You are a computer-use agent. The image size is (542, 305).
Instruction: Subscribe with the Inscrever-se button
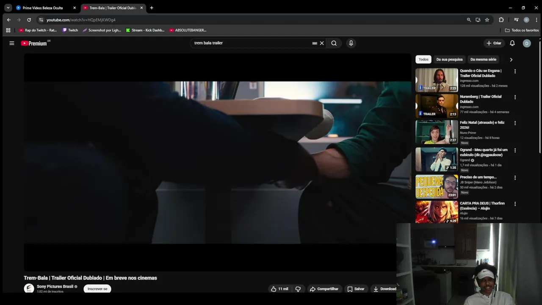[x=97, y=289]
